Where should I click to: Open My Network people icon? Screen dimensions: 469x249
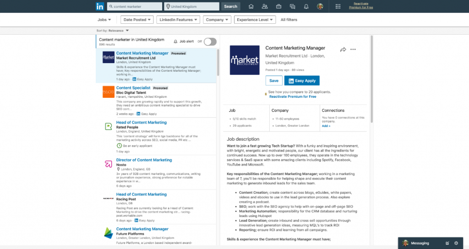point(265,6)
